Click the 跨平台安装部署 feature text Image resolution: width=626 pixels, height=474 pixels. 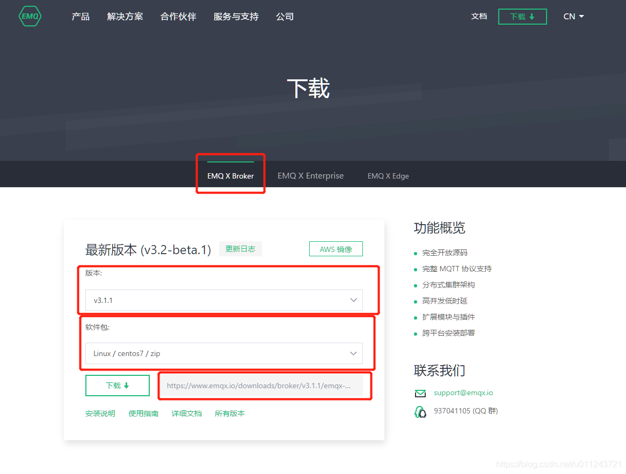448,333
